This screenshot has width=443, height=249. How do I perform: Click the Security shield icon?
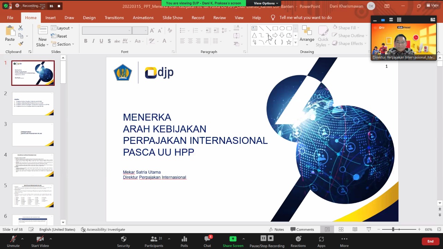click(124, 239)
